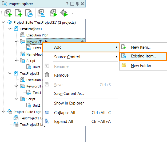This screenshot has height=142, width=167.
Task: Choose Existing Item... from Add submenu
Action: [x=143, y=56]
